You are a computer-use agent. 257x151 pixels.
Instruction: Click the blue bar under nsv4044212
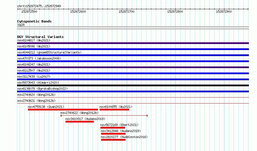(133, 55)
